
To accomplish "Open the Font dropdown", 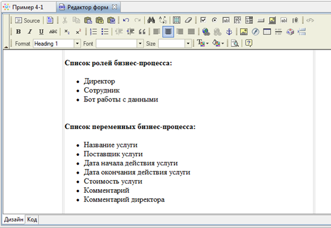I will click(119, 44).
